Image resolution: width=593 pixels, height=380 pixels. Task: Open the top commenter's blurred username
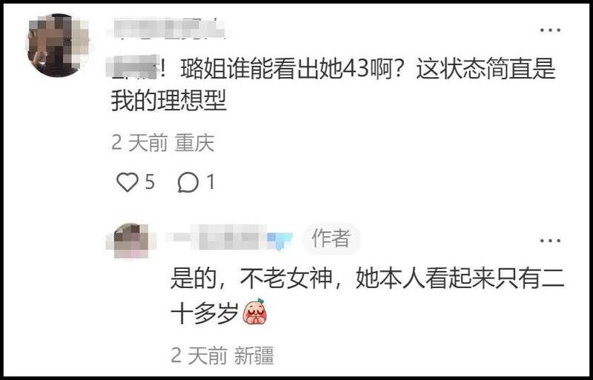click(166, 29)
